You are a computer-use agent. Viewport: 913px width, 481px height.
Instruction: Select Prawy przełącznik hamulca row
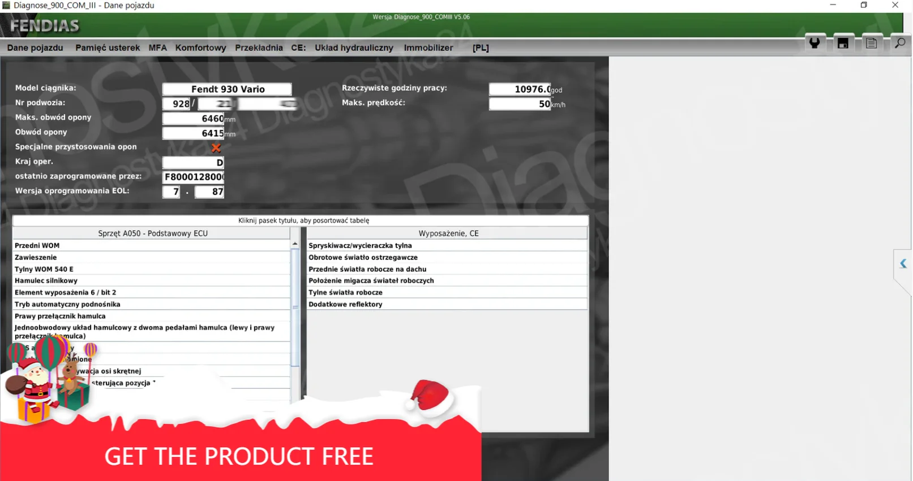152,316
